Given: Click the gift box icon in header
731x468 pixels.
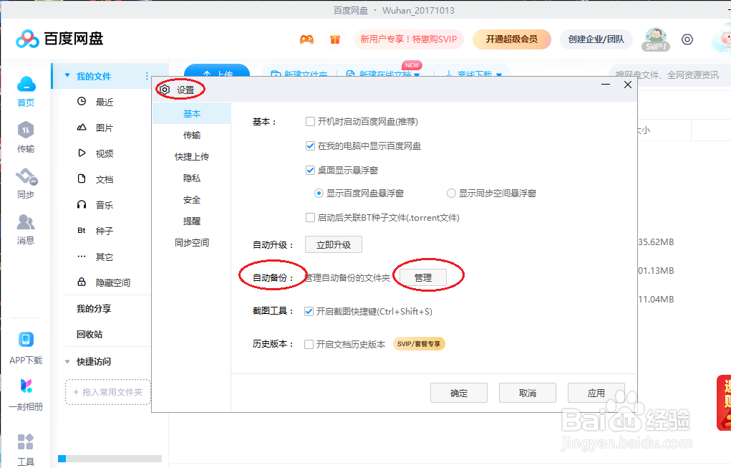Looking at the screenshot, I should pyautogui.click(x=335, y=39).
